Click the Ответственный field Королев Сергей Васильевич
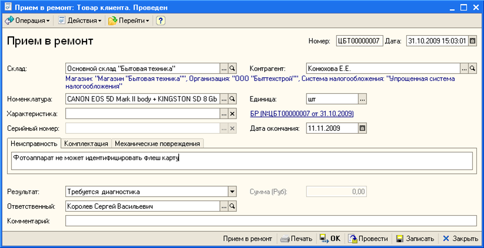 [142, 206]
